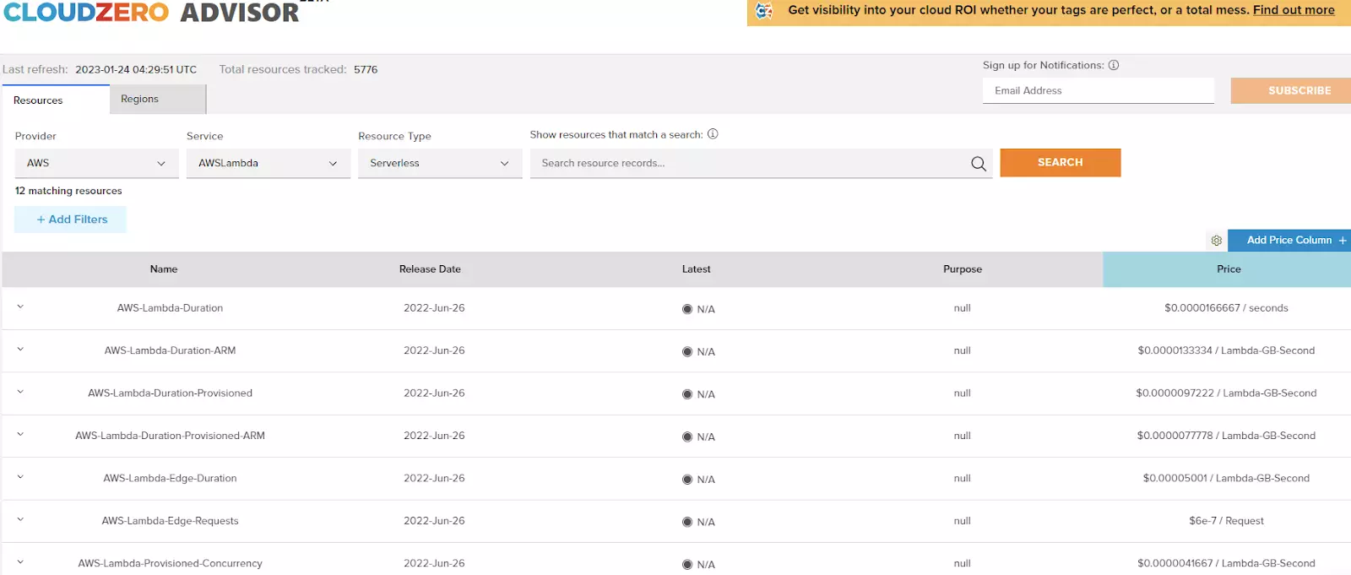This screenshot has width=1351, height=575.
Task: Expand the AWS-Lambda-Edge-Requests row chevron
Action: pos(20,519)
